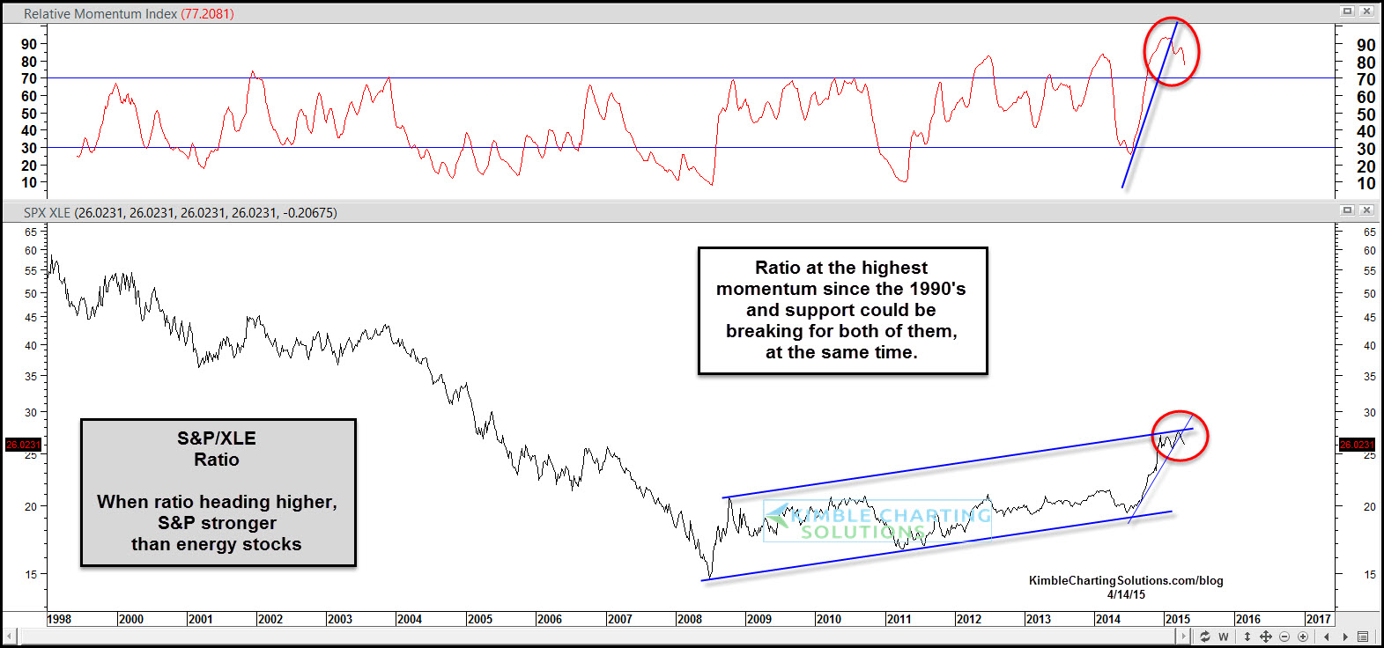The width and height of the screenshot is (1384, 648).
Task: Click the left red 26.0231 price marker
Action: pyautogui.click(x=23, y=445)
